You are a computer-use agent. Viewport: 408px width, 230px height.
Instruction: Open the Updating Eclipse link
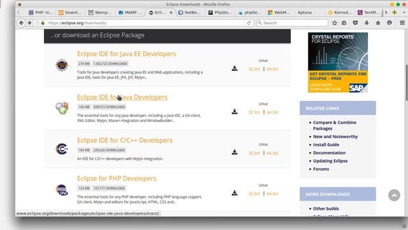point(330,161)
